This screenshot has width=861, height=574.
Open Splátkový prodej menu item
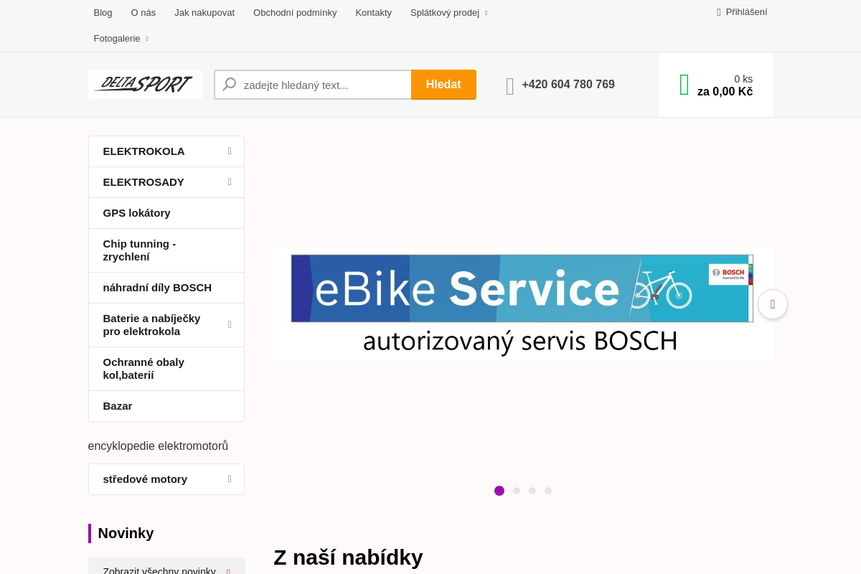(445, 12)
